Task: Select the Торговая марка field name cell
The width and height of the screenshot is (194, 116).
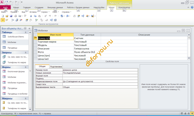Action: pos(55,42)
